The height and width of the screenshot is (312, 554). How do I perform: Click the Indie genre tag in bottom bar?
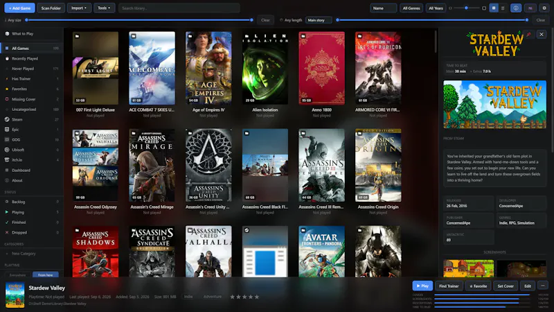tap(188, 297)
